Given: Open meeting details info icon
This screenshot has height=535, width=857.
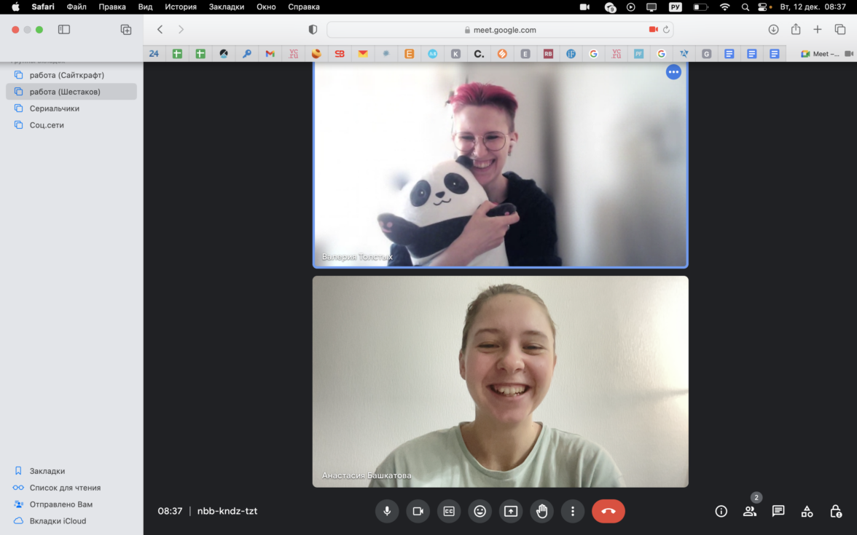Looking at the screenshot, I should pos(721,511).
